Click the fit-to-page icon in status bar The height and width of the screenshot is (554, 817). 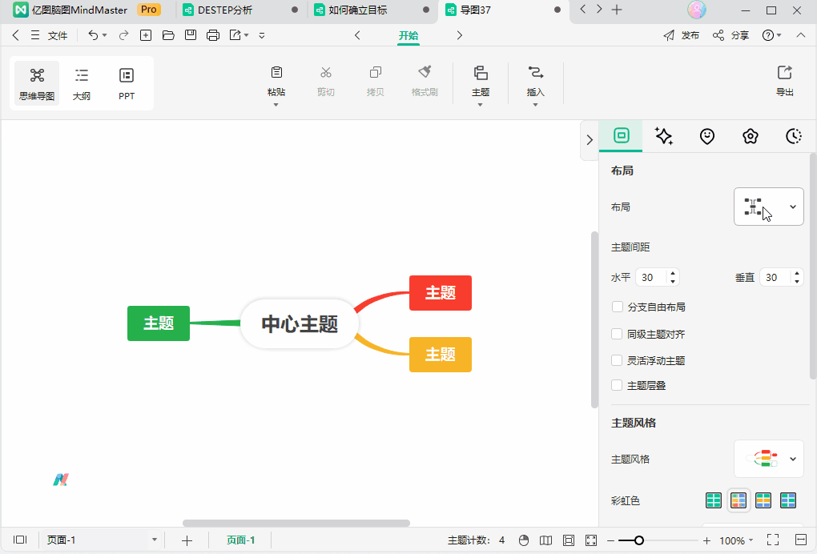(569, 540)
